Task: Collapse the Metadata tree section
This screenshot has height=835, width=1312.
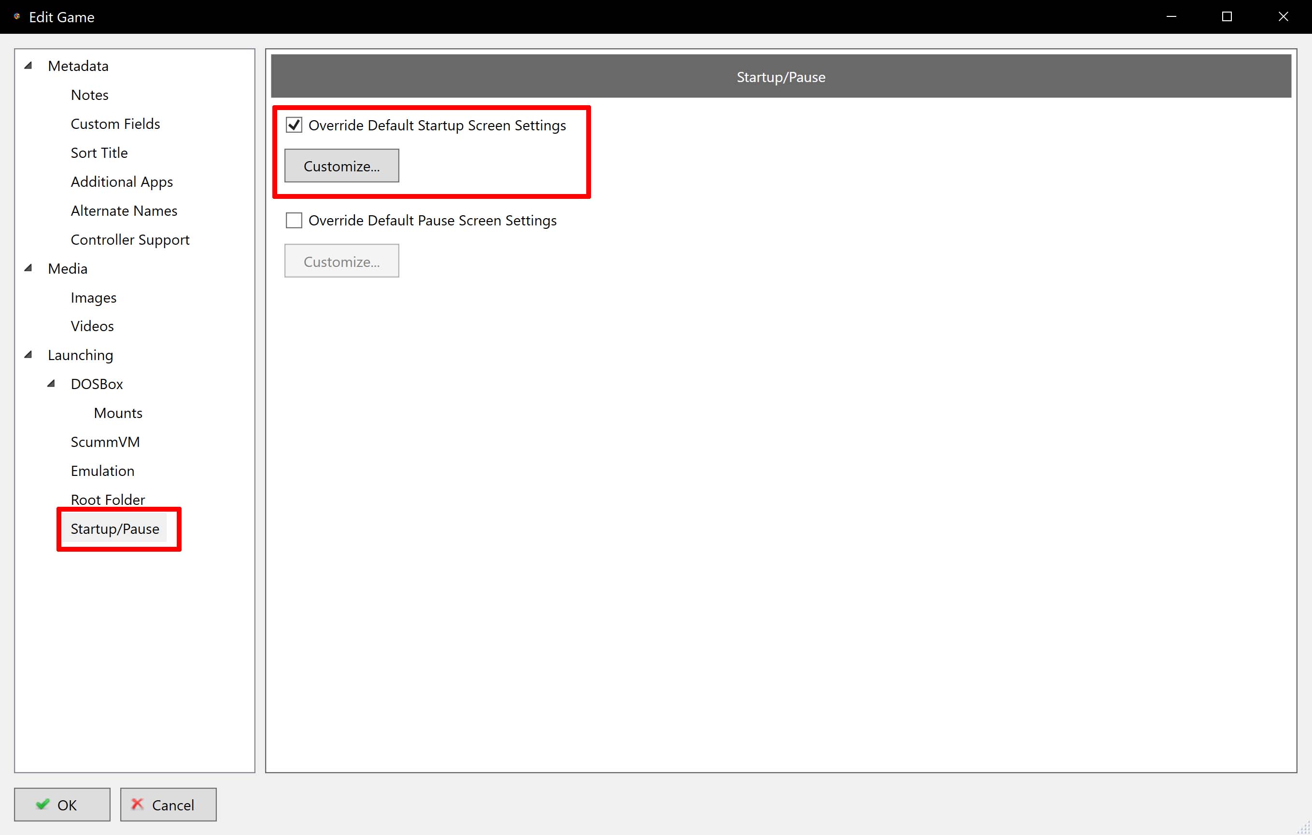Action: (x=28, y=66)
